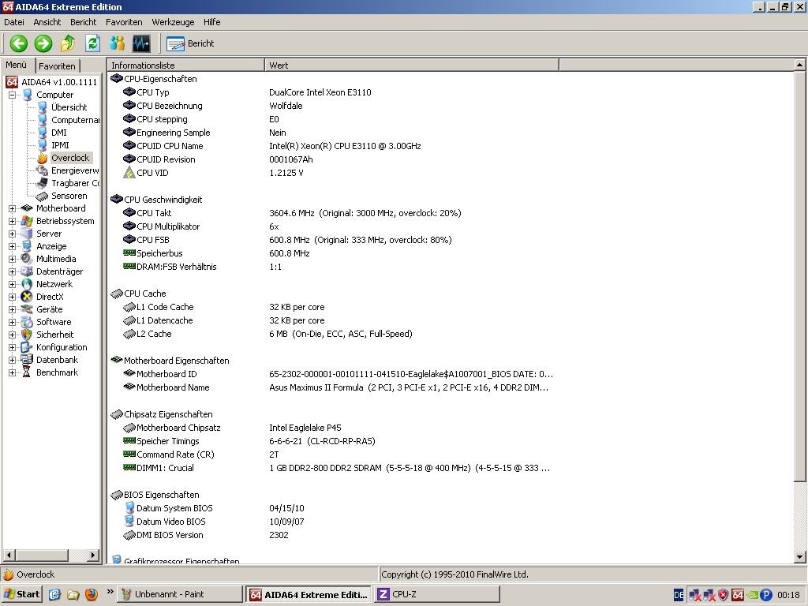Expand the Betriebssystem tree node

tap(12, 221)
